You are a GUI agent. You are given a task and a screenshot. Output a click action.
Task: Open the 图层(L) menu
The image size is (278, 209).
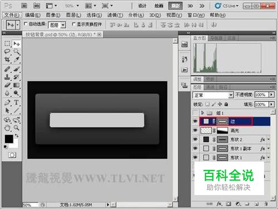(x=74, y=15)
